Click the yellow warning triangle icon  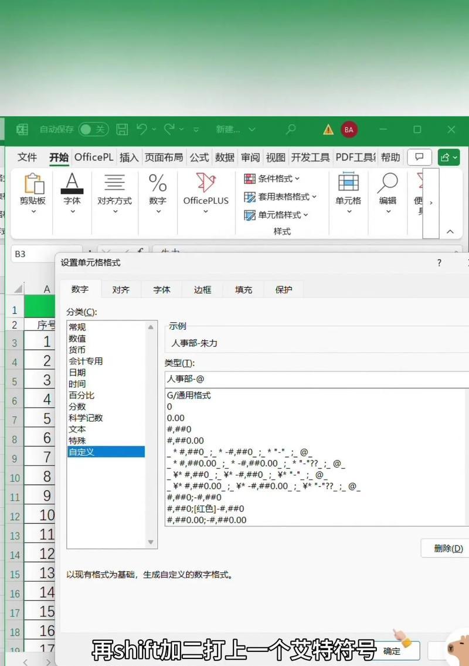tap(328, 129)
